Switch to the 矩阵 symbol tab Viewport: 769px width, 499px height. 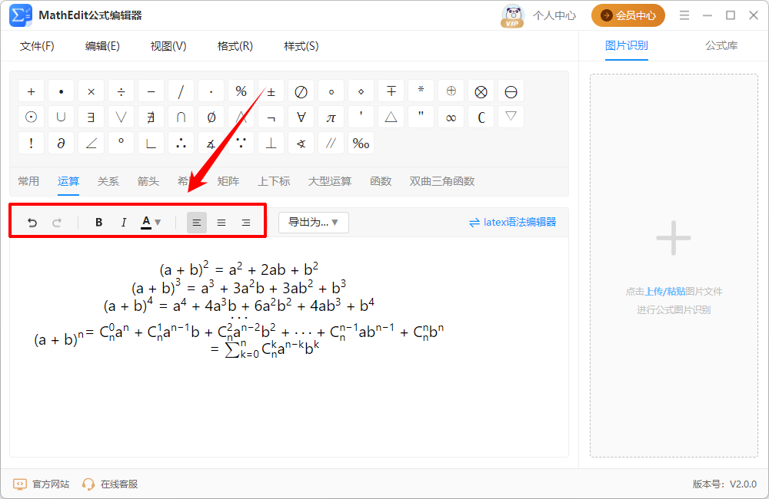point(228,181)
